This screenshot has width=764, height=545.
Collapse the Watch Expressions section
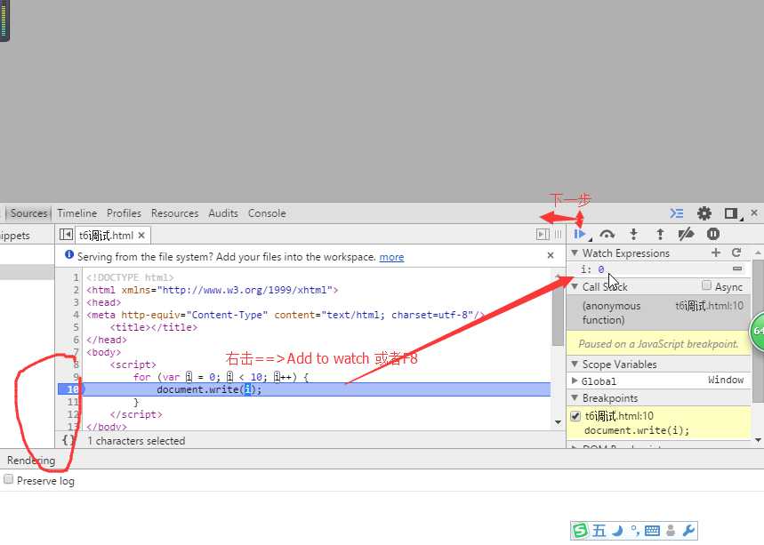[575, 252]
